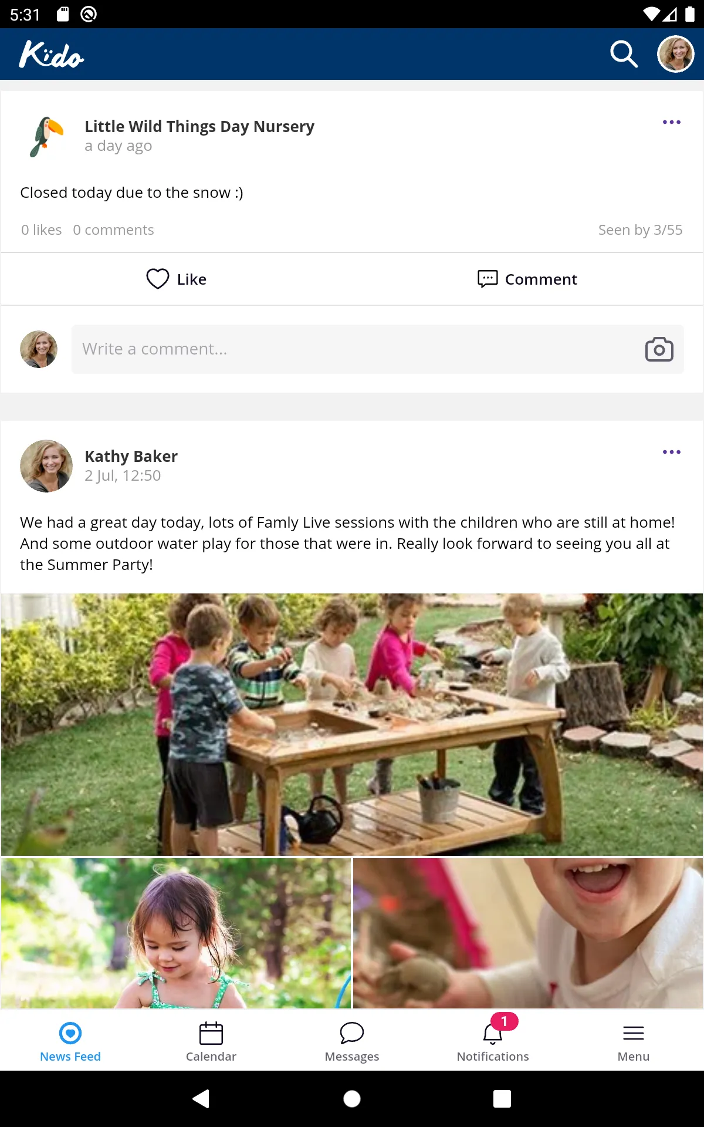Open profile avatar in top bar
Viewport: 704px width, 1127px height.
pos(675,55)
